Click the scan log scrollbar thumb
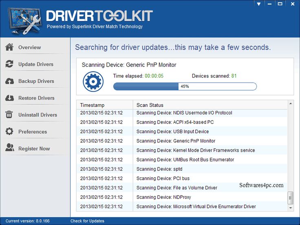The image size is (300, 225). [x=291, y=198]
